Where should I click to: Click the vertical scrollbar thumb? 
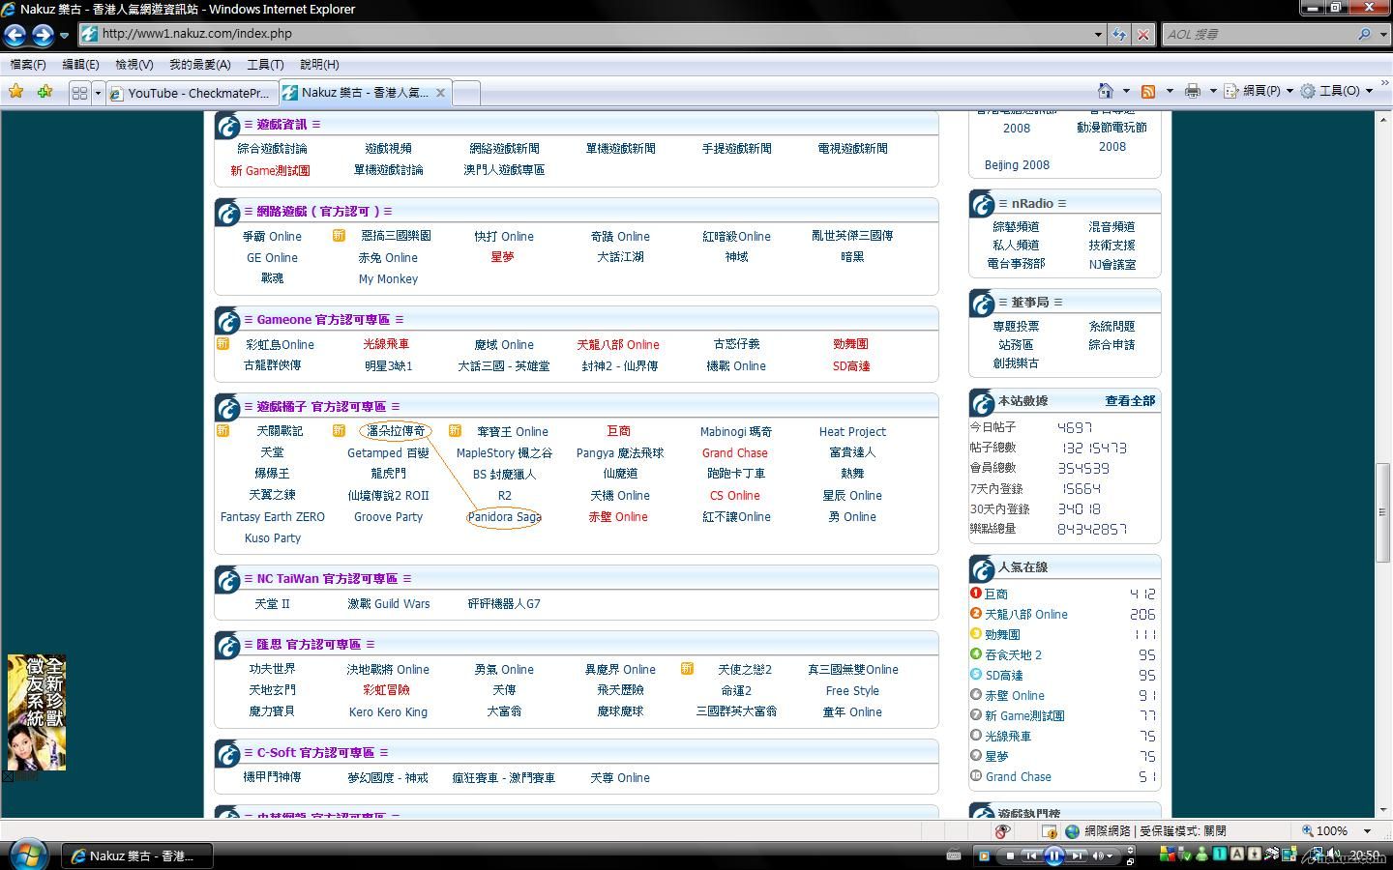1383,512
